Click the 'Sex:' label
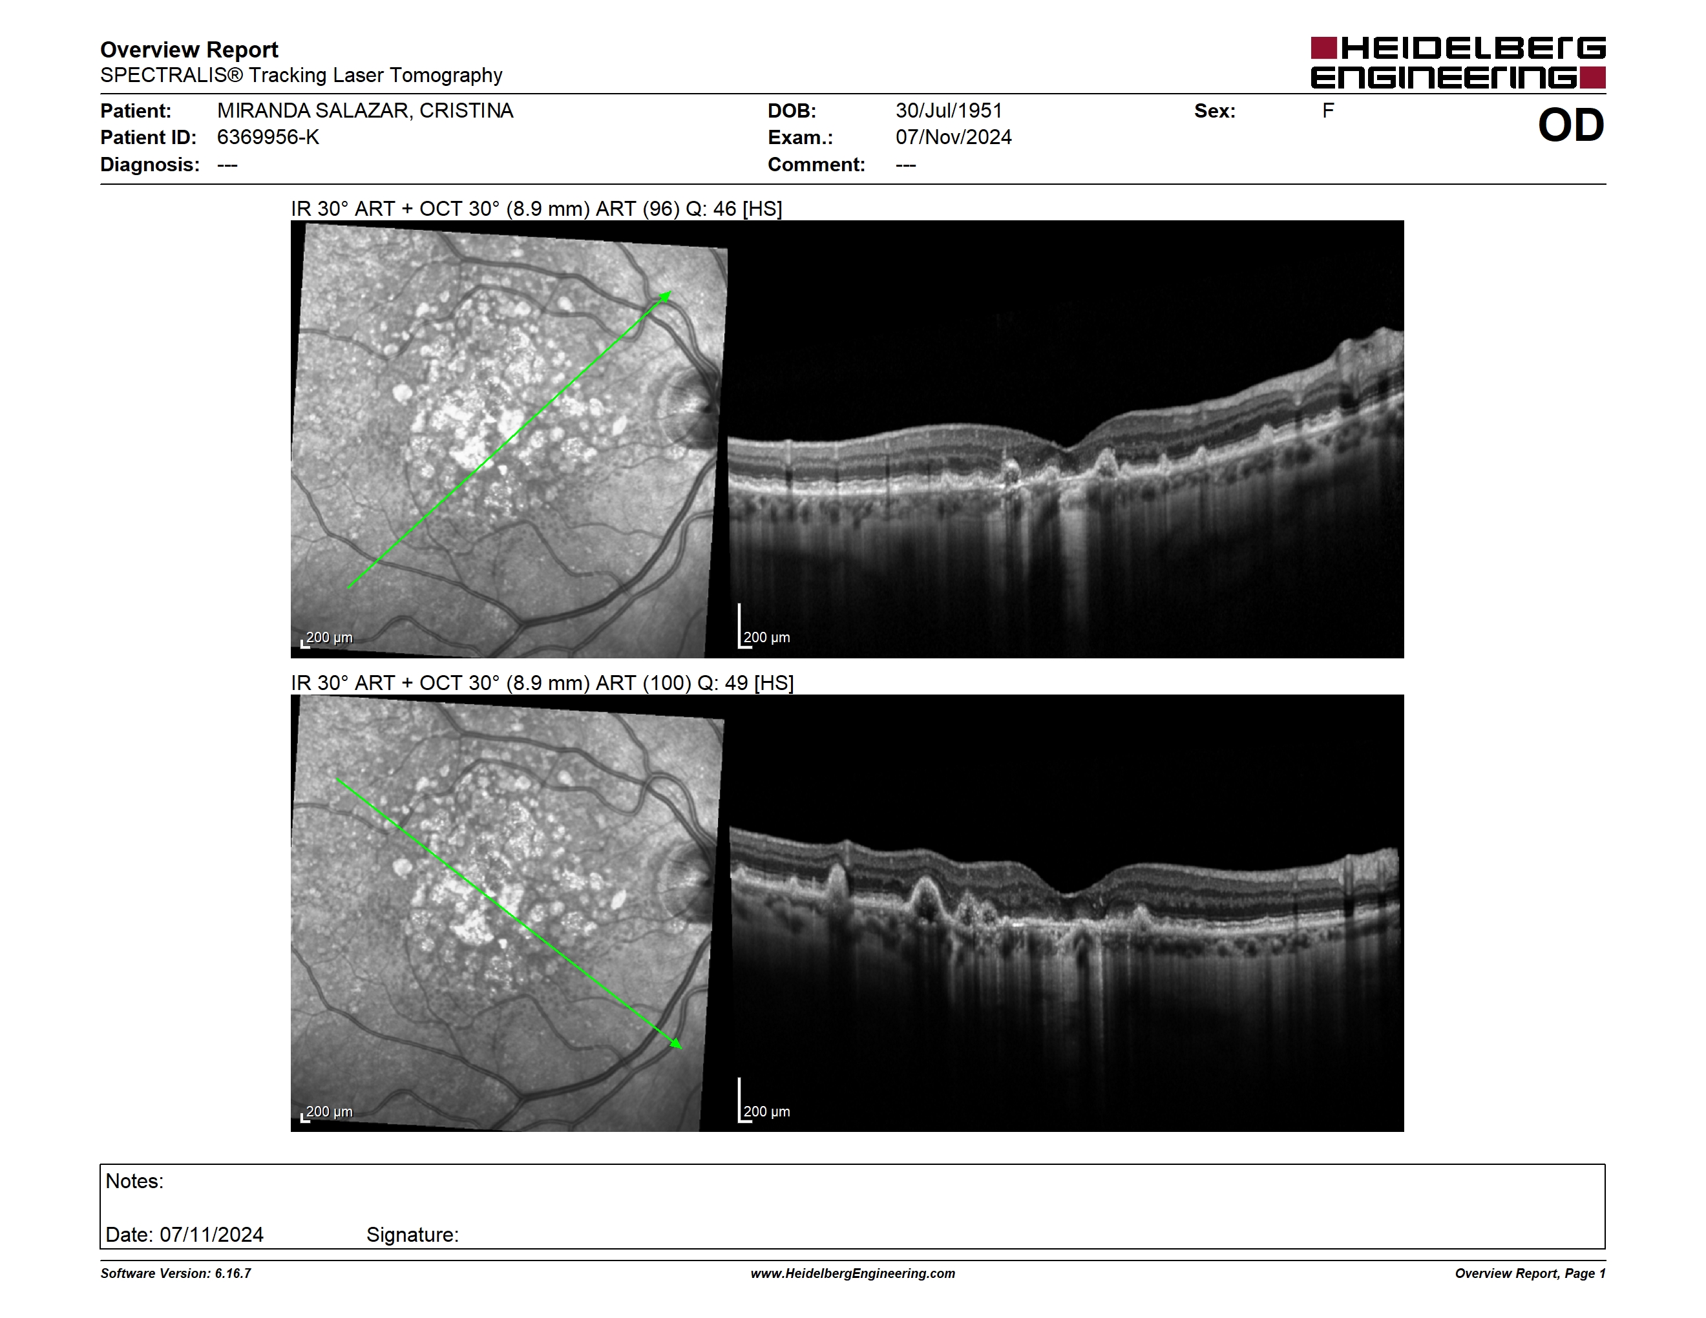Image resolution: width=1706 pixels, height=1318 pixels. (x=1215, y=111)
